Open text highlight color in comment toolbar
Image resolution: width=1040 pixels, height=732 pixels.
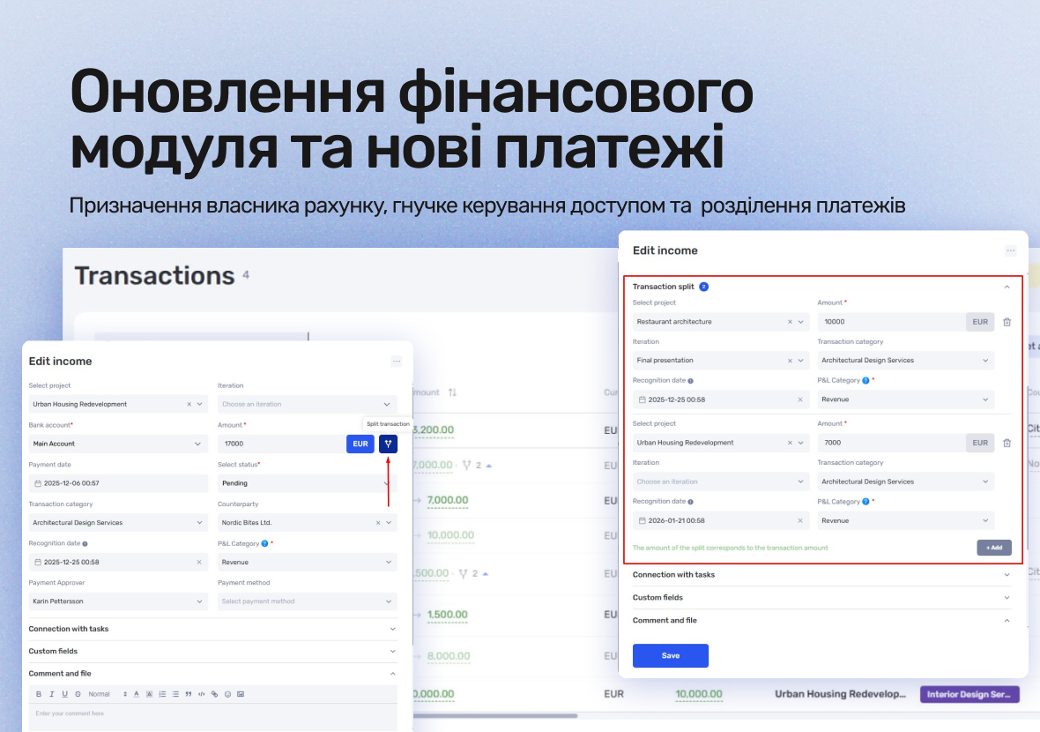coord(149,694)
